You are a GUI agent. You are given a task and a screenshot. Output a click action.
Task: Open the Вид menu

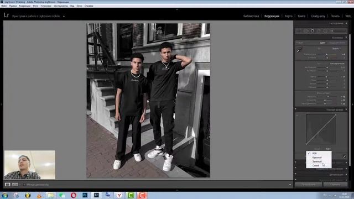coord(72,6)
